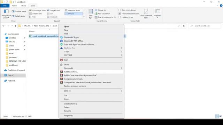The image size is (223, 125).
Task: Switch to Extra large icons layout
Action: click(38, 10)
